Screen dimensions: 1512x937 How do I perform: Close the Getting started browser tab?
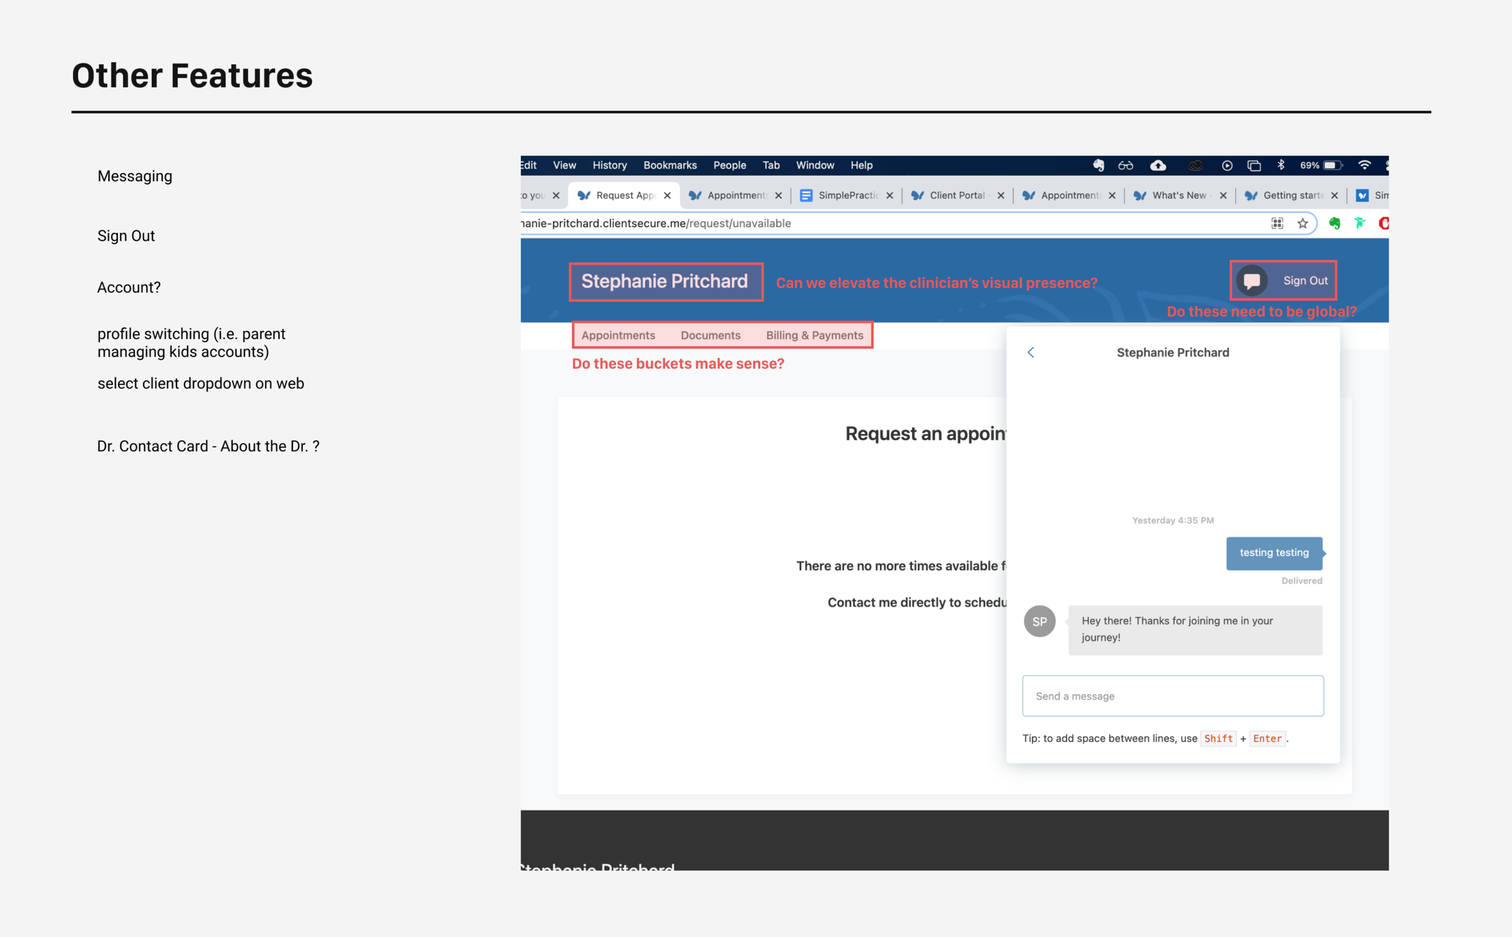(x=1334, y=195)
